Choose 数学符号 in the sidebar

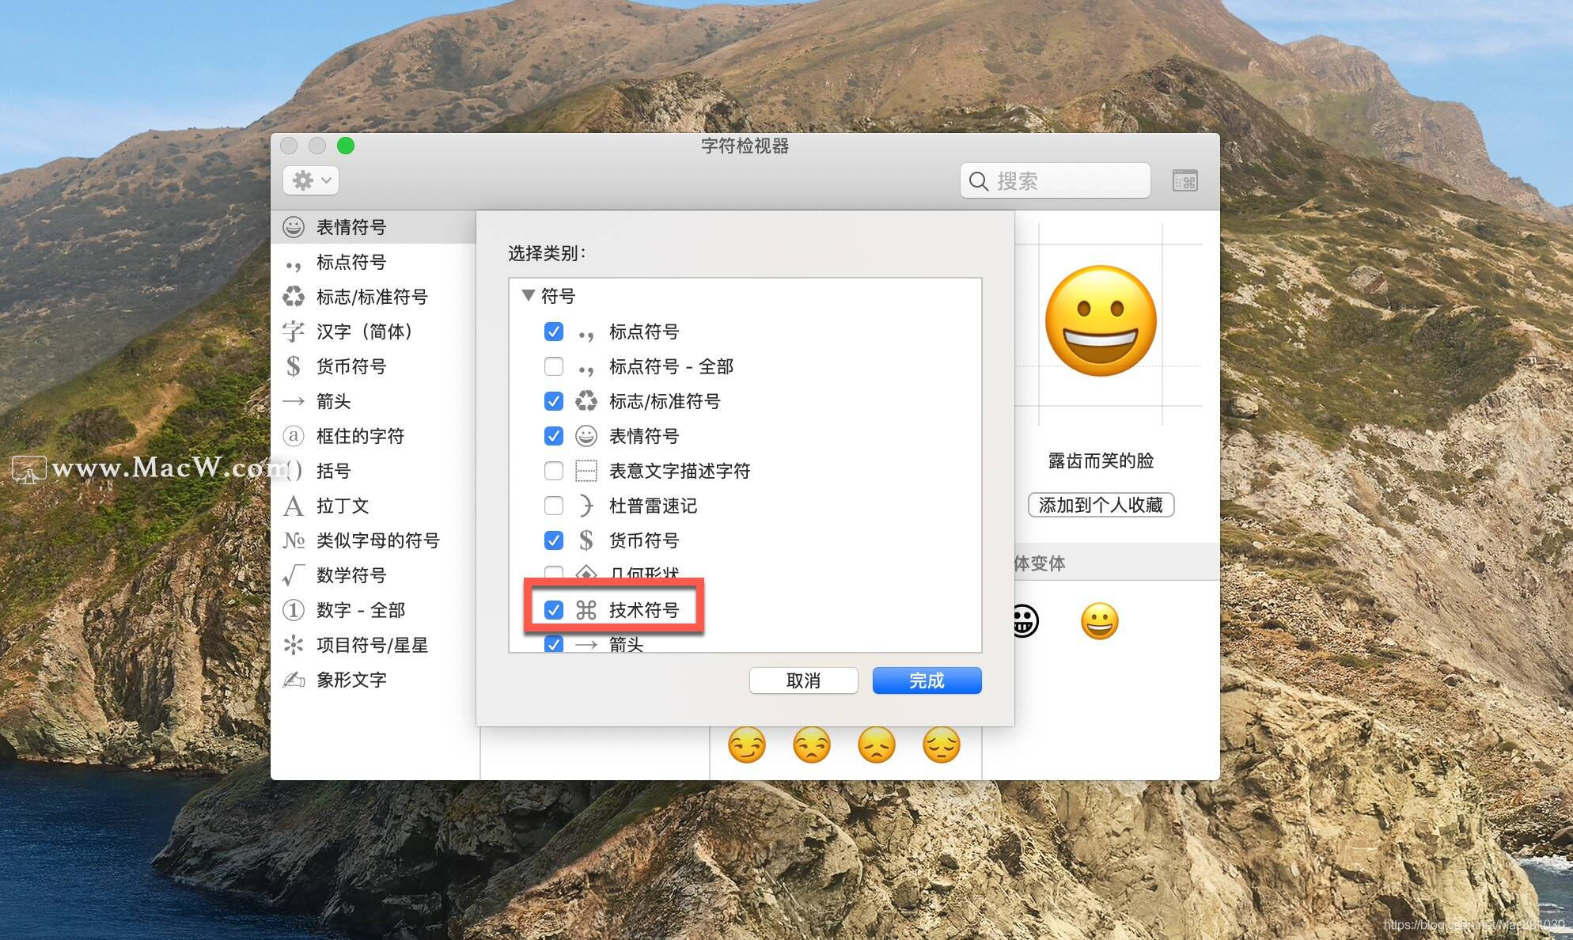351,575
